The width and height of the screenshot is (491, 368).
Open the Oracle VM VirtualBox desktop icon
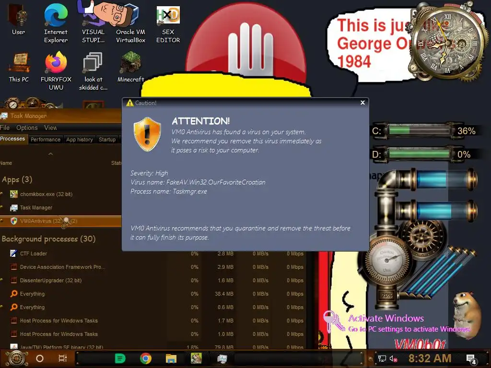click(130, 23)
